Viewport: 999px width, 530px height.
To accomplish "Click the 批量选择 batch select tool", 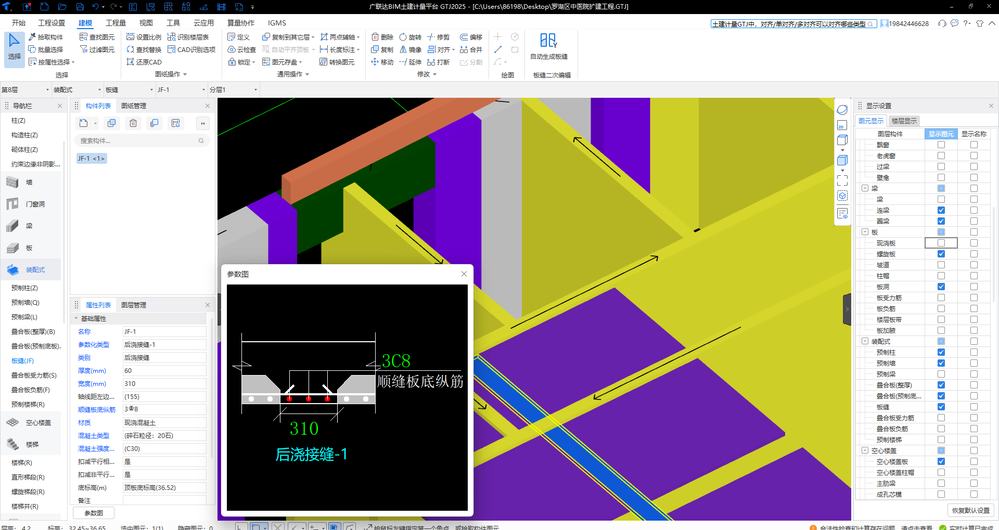I will coord(46,49).
